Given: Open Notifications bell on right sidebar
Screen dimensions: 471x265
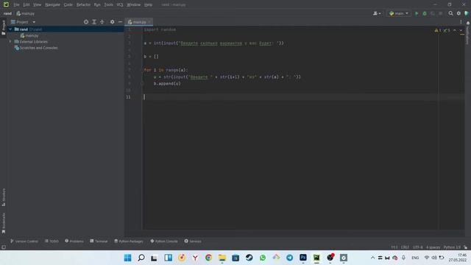Looking at the screenshot, I should 468,23.
